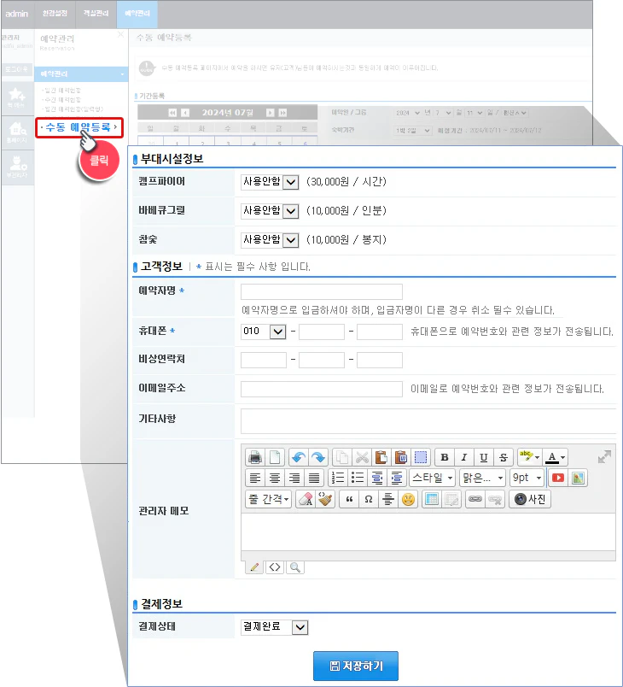Close the 예약관리 side panel
Viewport: 623px width, 687px height.
(120, 34)
